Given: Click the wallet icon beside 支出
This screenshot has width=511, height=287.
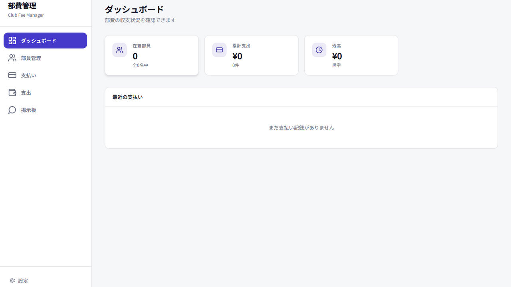Looking at the screenshot, I should 12,92.
